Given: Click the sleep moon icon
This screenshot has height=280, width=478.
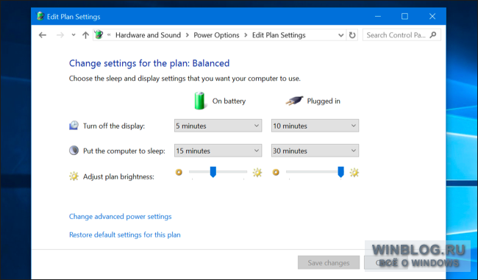Looking at the screenshot, I should point(74,151).
